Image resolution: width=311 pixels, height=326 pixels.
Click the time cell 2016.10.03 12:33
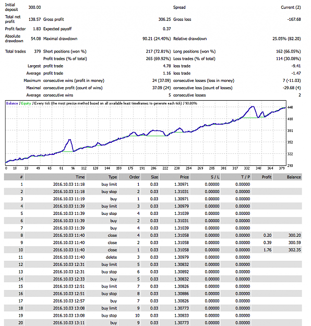(69, 279)
